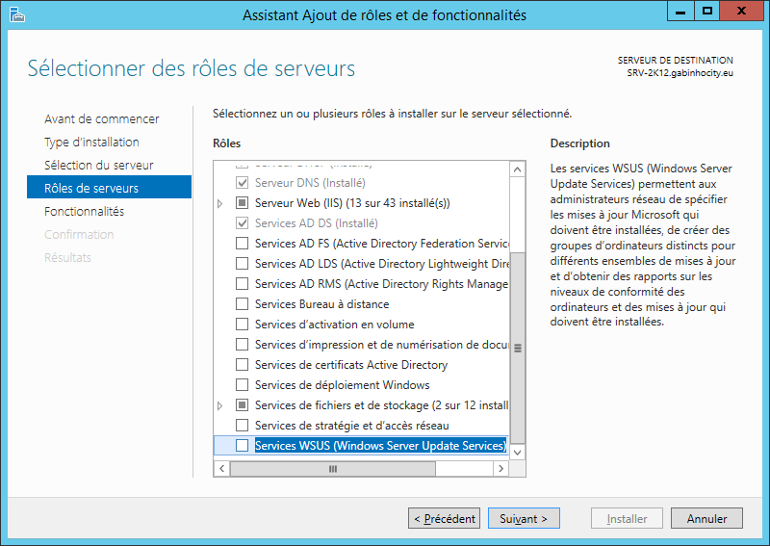Click the horizontal scrollbar thumb under roles
The image size is (770, 546).
coord(333,468)
